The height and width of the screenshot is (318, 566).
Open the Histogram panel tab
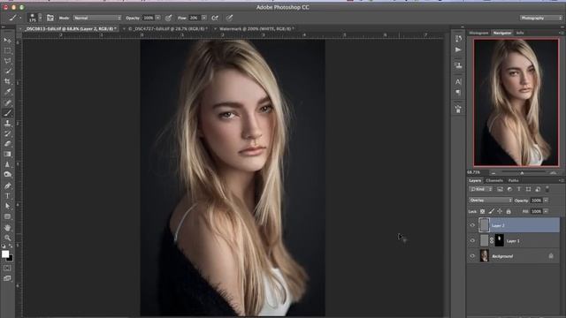pos(478,33)
